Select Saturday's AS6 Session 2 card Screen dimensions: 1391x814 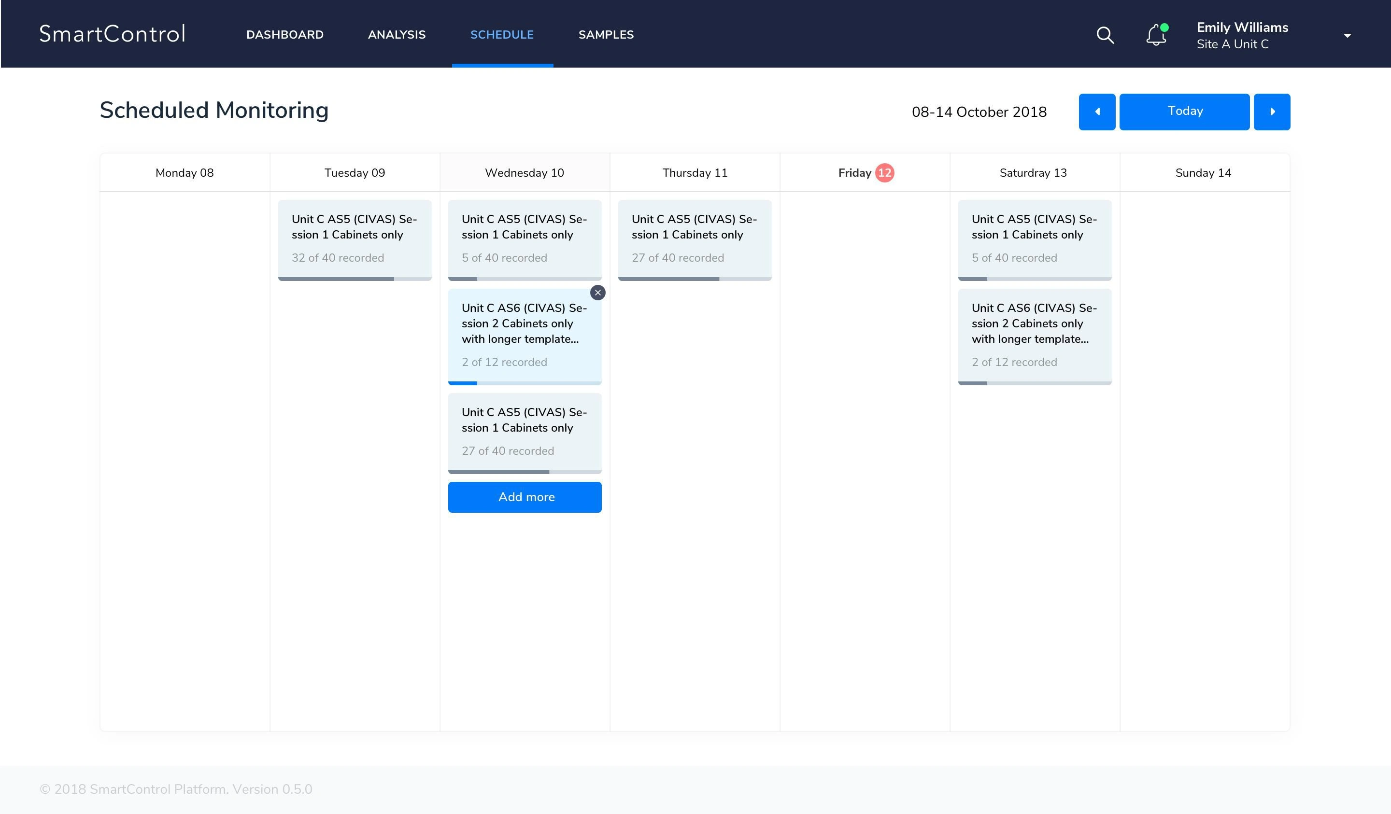point(1035,335)
